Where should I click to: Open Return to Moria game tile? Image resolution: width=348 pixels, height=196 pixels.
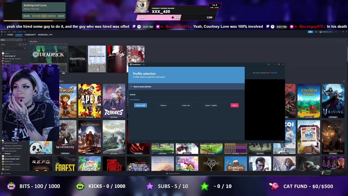tap(90, 137)
